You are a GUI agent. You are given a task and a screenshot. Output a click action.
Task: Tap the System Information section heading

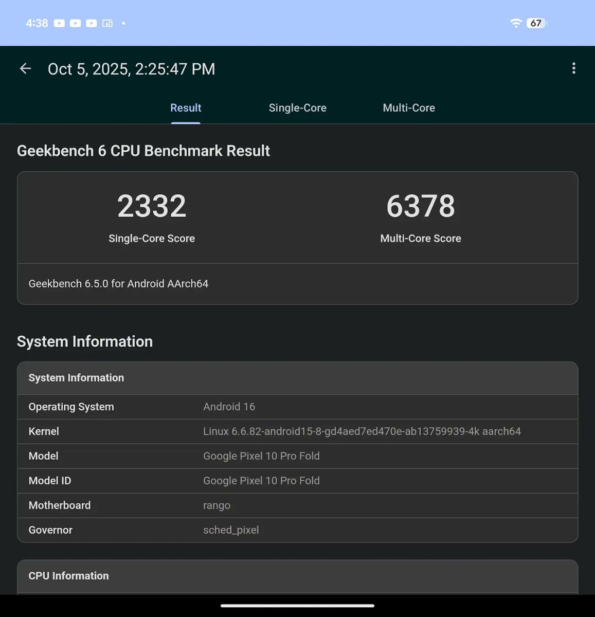85,341
